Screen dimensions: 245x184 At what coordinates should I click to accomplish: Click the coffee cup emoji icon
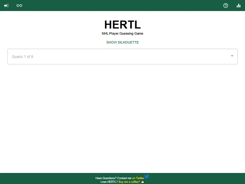pos(142,182)
